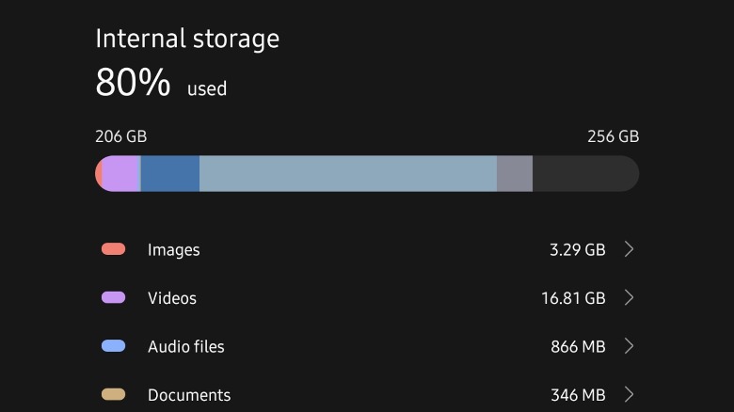This screenshot has height=412, width=734.
Task: Tap the 866 MB Audio size
Action: [578, 346]
